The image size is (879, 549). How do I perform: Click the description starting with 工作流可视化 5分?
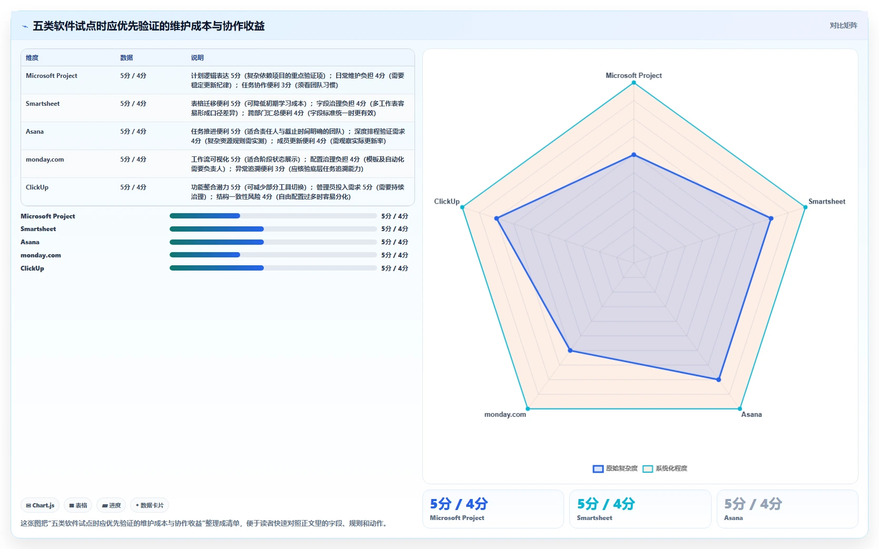pos(298,164)
